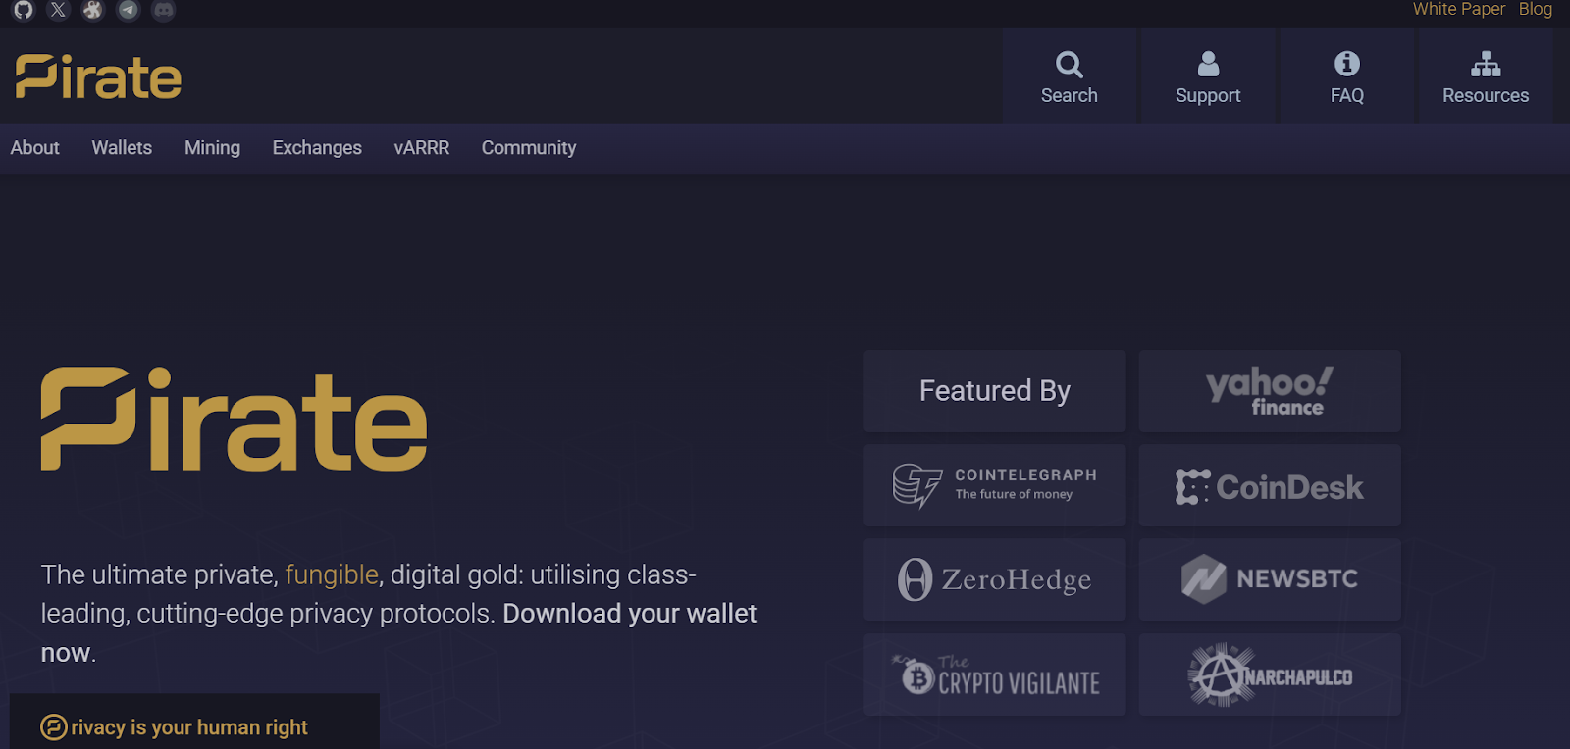Open the FAQ info icon button

pos(1347,76)
